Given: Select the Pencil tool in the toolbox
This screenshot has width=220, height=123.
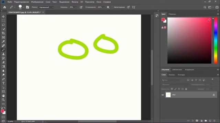Looking at the screenshot, I should pyautogui.click(x=3, y=50).
